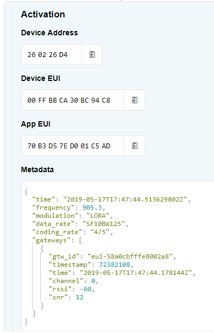
Task: Click the Metadata label
Action: coord(37,169)
